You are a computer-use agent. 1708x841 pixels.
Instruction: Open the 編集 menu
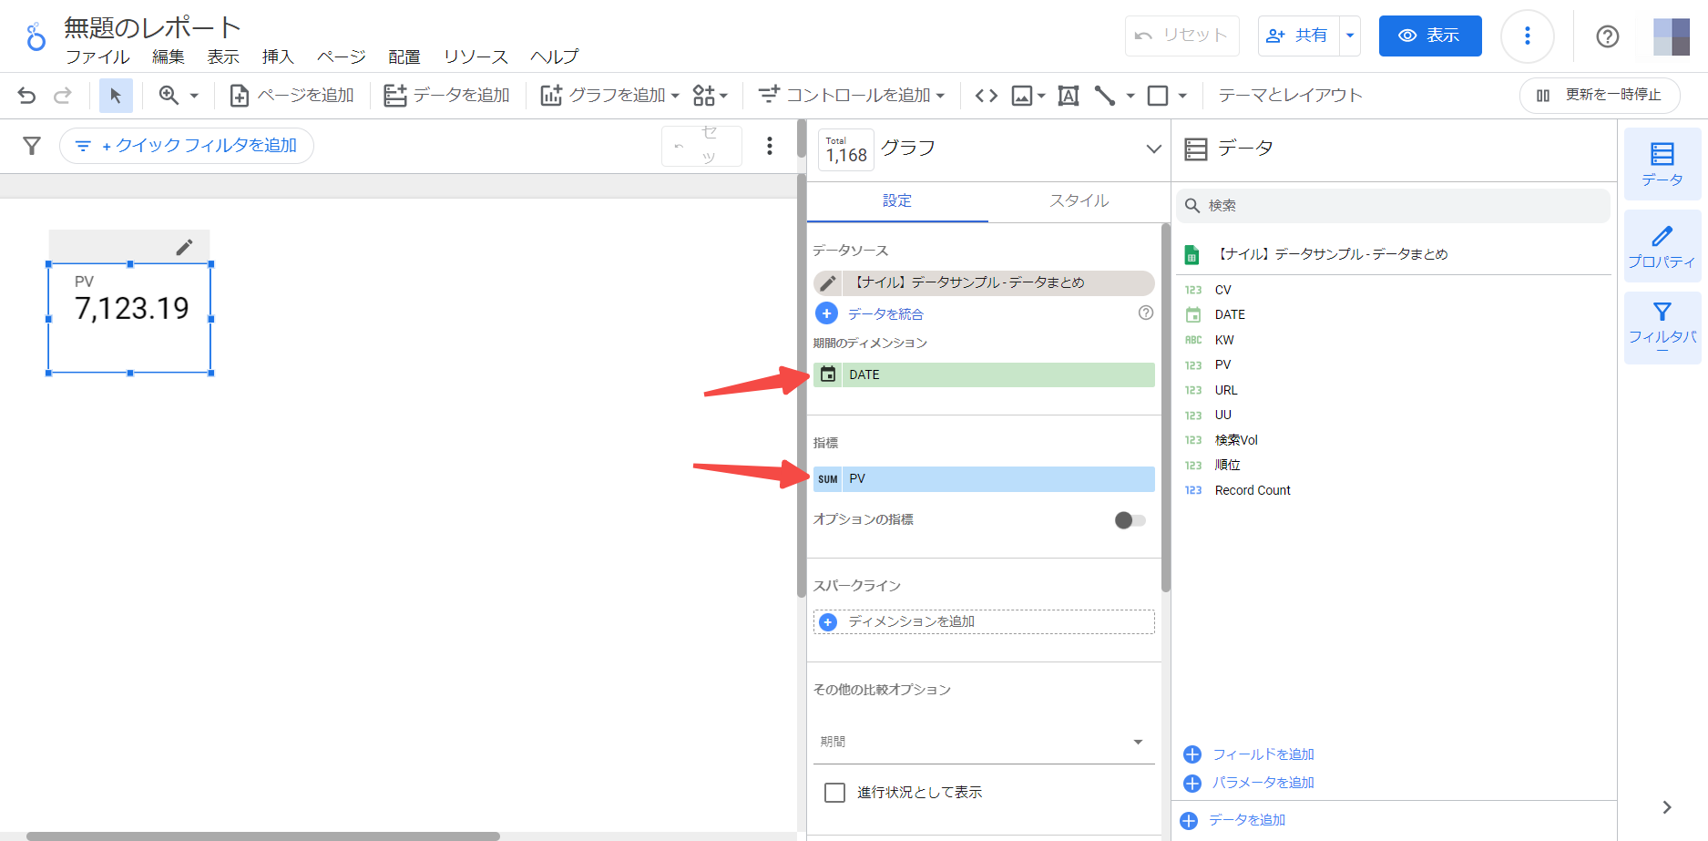pos(169,56)
